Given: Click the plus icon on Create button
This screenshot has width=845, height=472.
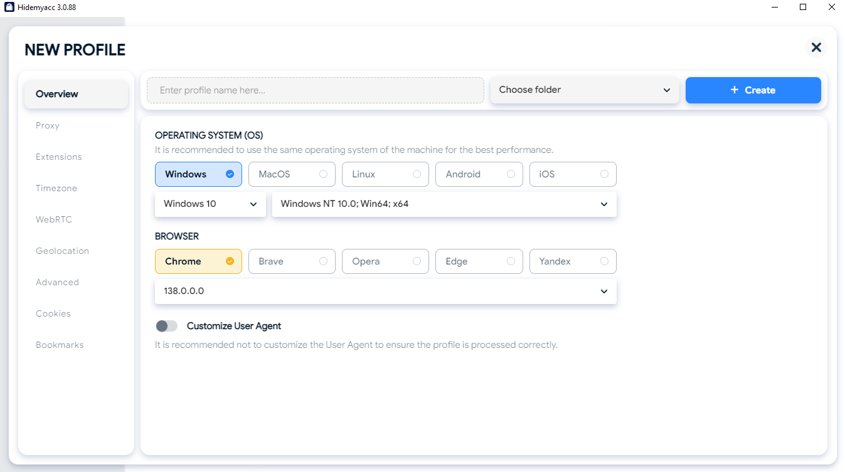Looking at the screenshot, I should pos(735,90).
